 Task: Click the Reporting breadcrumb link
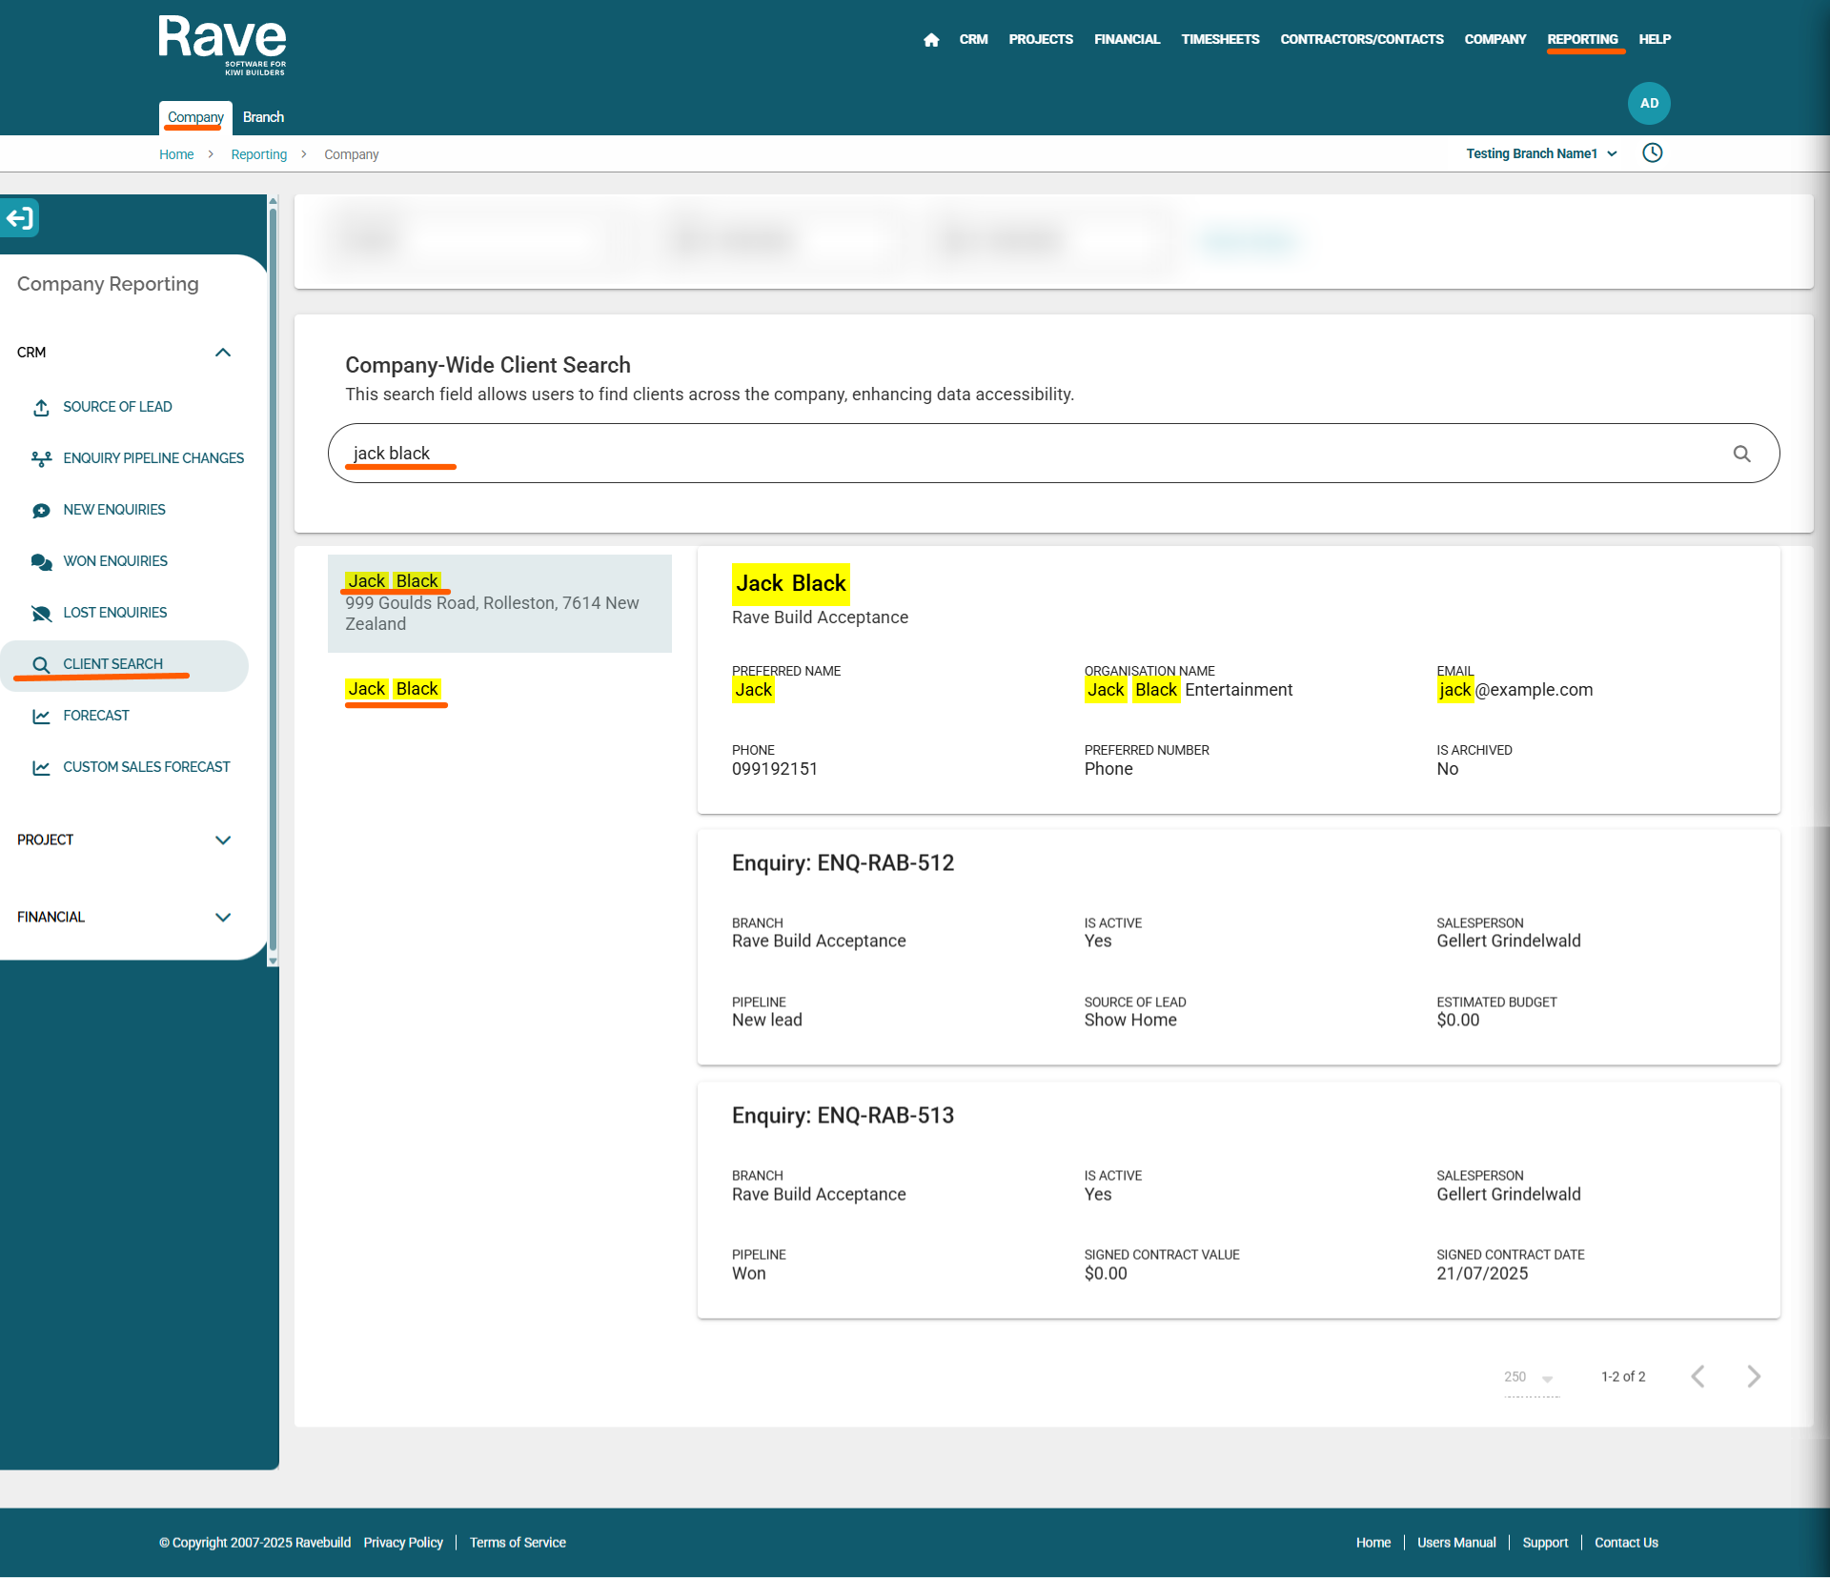[x=258, y=154]
